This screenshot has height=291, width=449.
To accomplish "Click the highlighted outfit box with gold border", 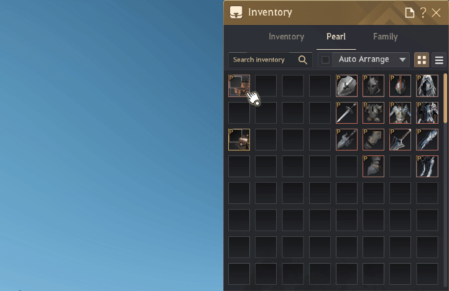I will point(239,139).
